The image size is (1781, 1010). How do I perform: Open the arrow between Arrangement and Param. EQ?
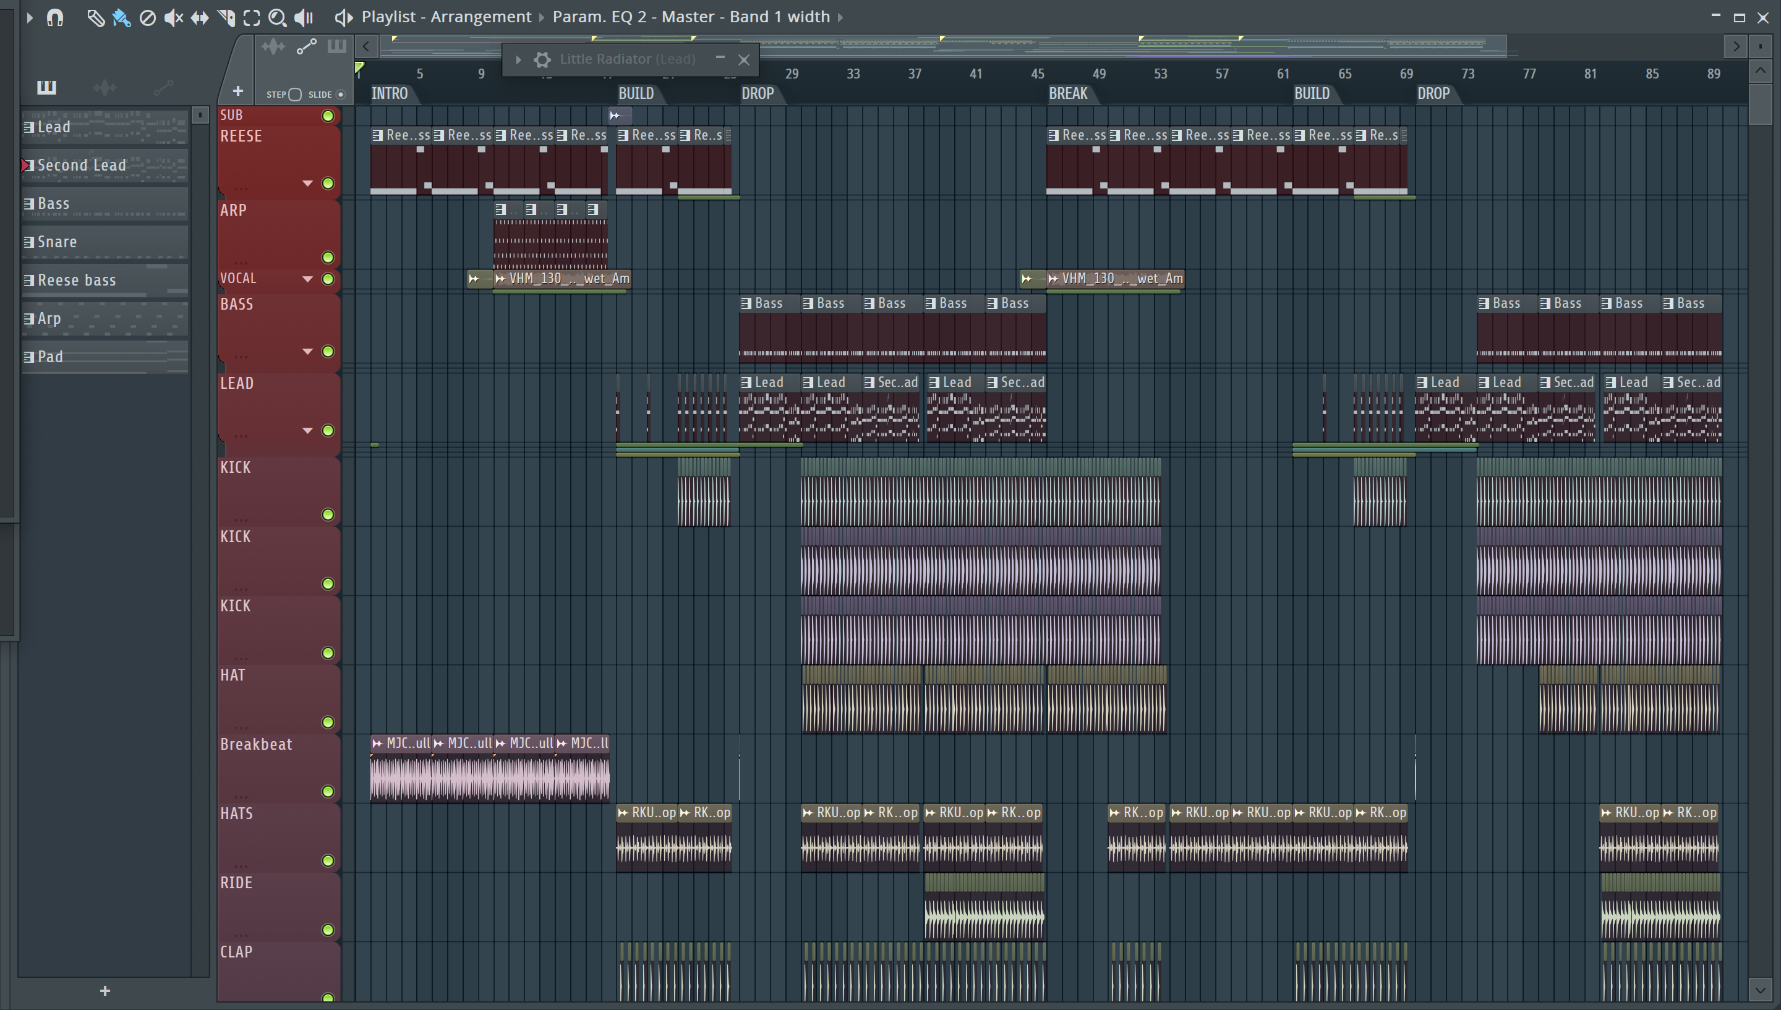(x=542, y=17)
